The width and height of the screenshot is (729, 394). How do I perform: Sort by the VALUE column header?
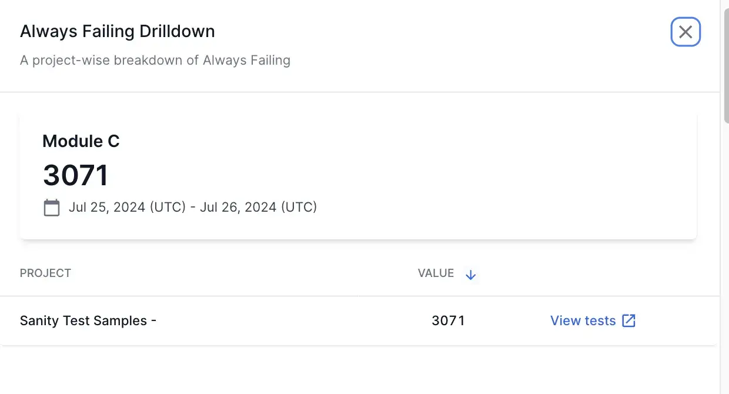(436, 273)
